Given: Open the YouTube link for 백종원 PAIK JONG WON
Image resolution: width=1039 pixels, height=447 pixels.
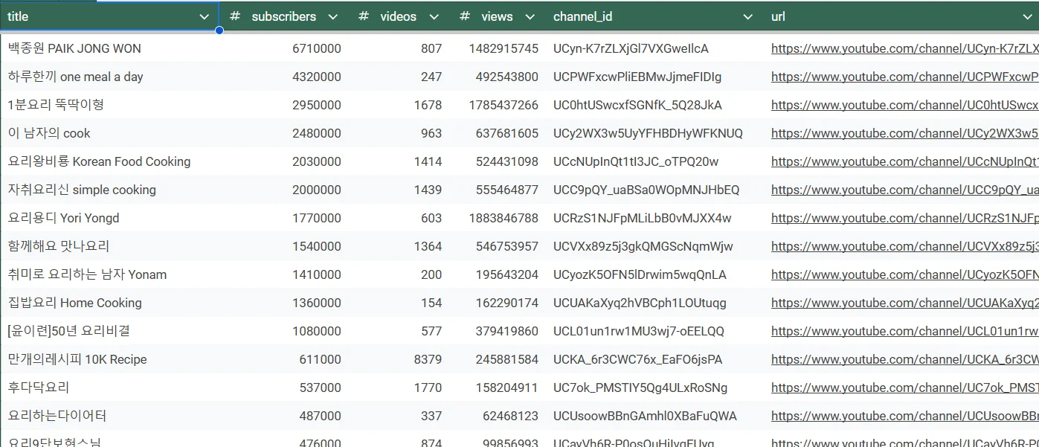Looking at the screenshot, I should click(x=904, y=48).
